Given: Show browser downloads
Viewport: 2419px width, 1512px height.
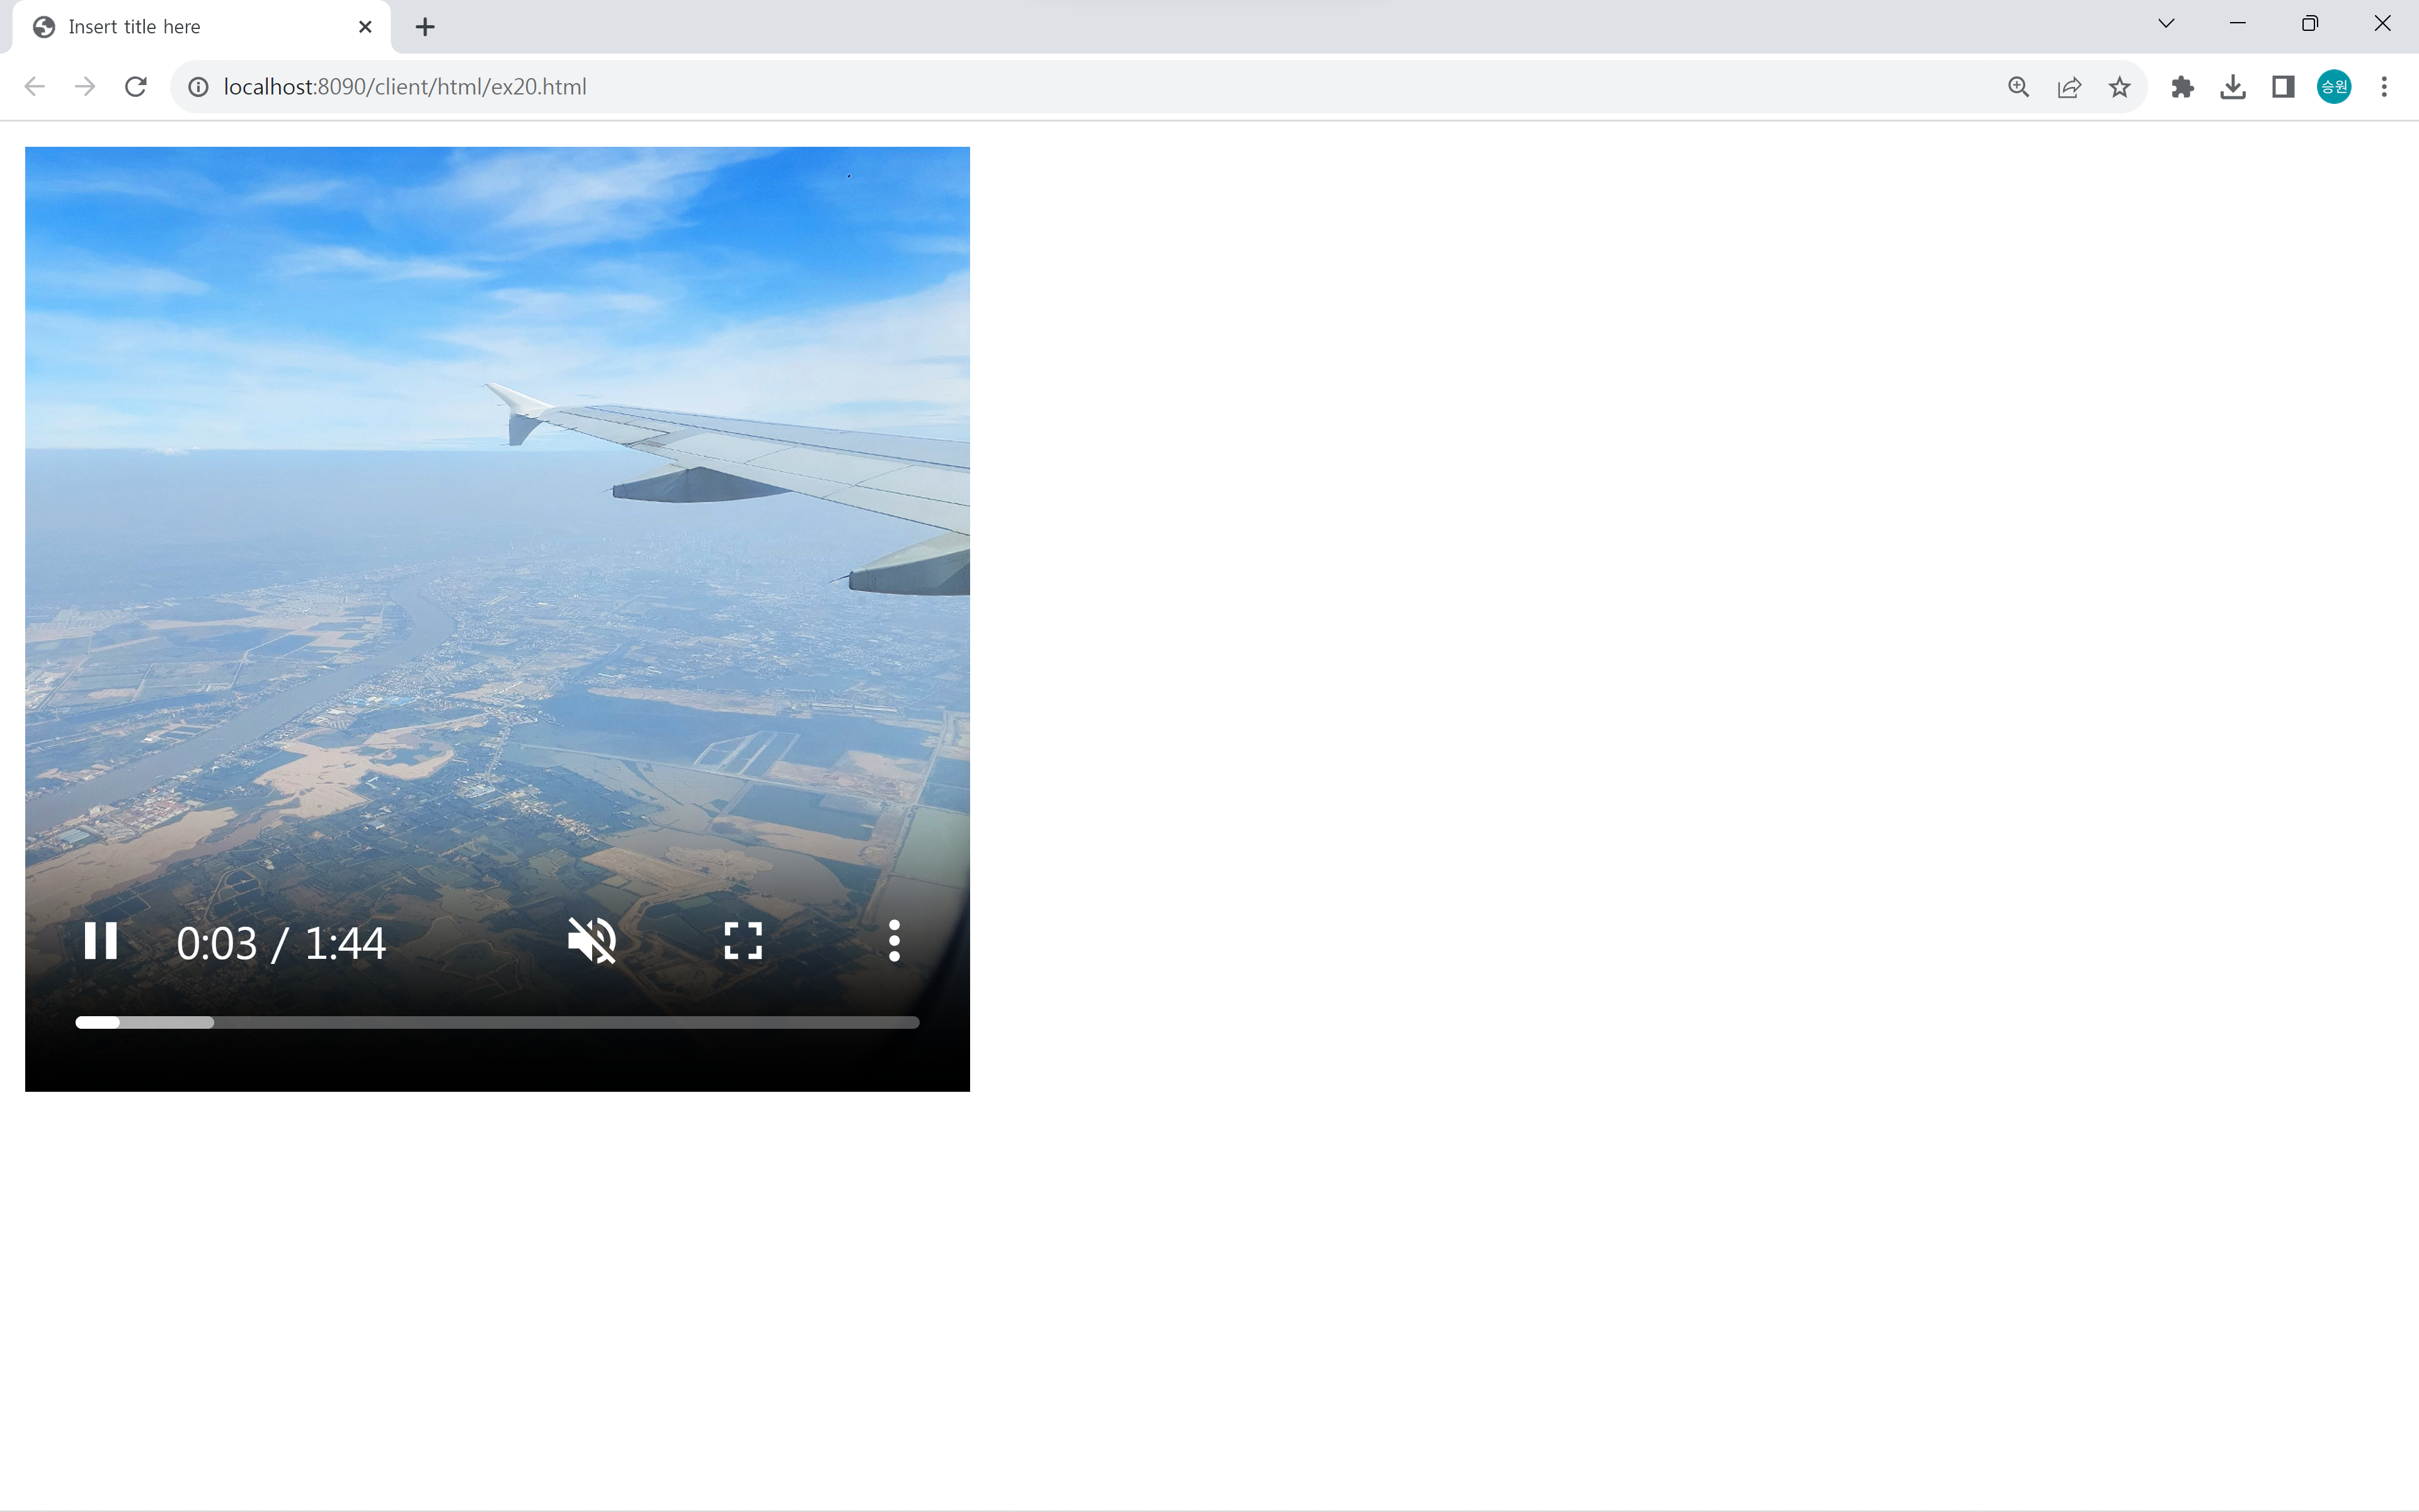Looking at the screenshot, I should 2232,87.
